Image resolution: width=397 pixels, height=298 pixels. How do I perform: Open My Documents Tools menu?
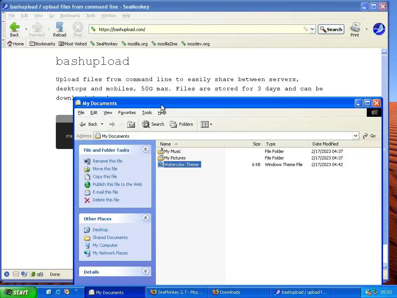[147, 113]
